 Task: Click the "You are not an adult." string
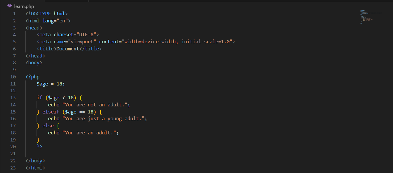95,105
